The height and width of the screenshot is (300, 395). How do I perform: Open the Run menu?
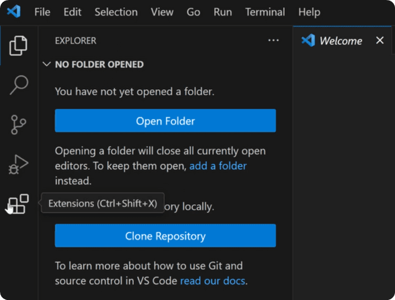223,12
